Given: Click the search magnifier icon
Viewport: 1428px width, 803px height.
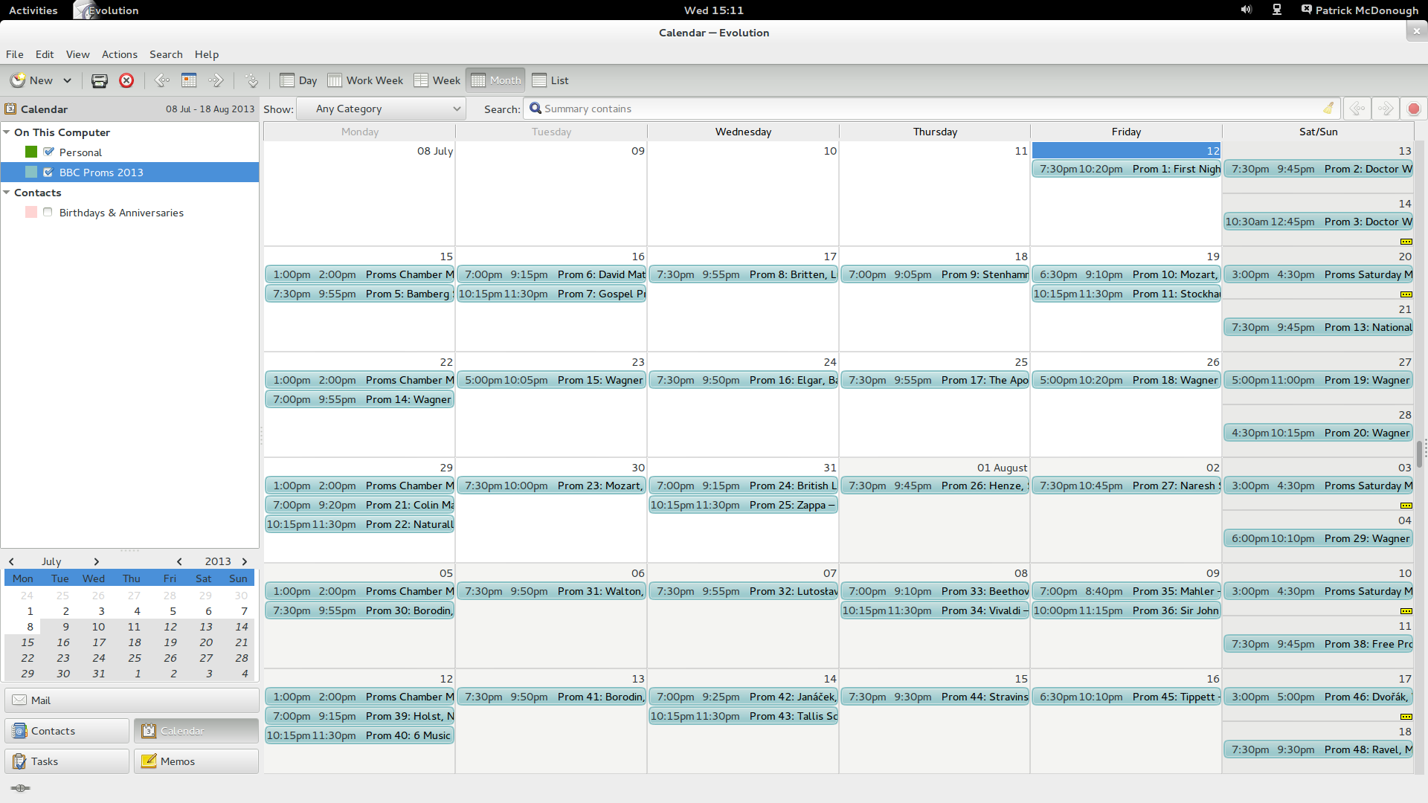Looking at the screenshot, I should [x=535, y=109].
